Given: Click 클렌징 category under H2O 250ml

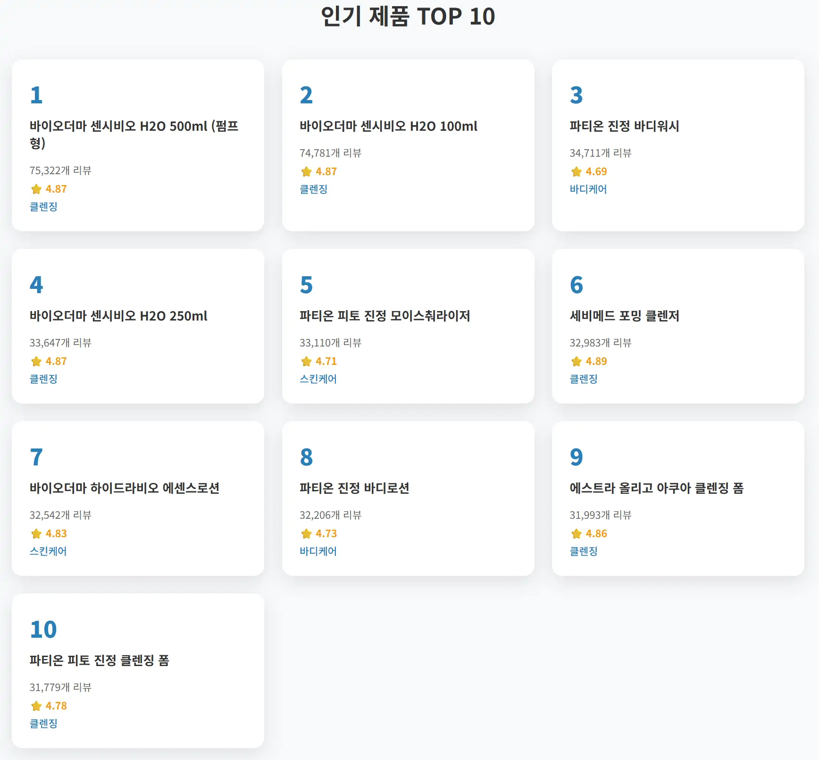Looking at the screenshot, I should pos(43,379).
